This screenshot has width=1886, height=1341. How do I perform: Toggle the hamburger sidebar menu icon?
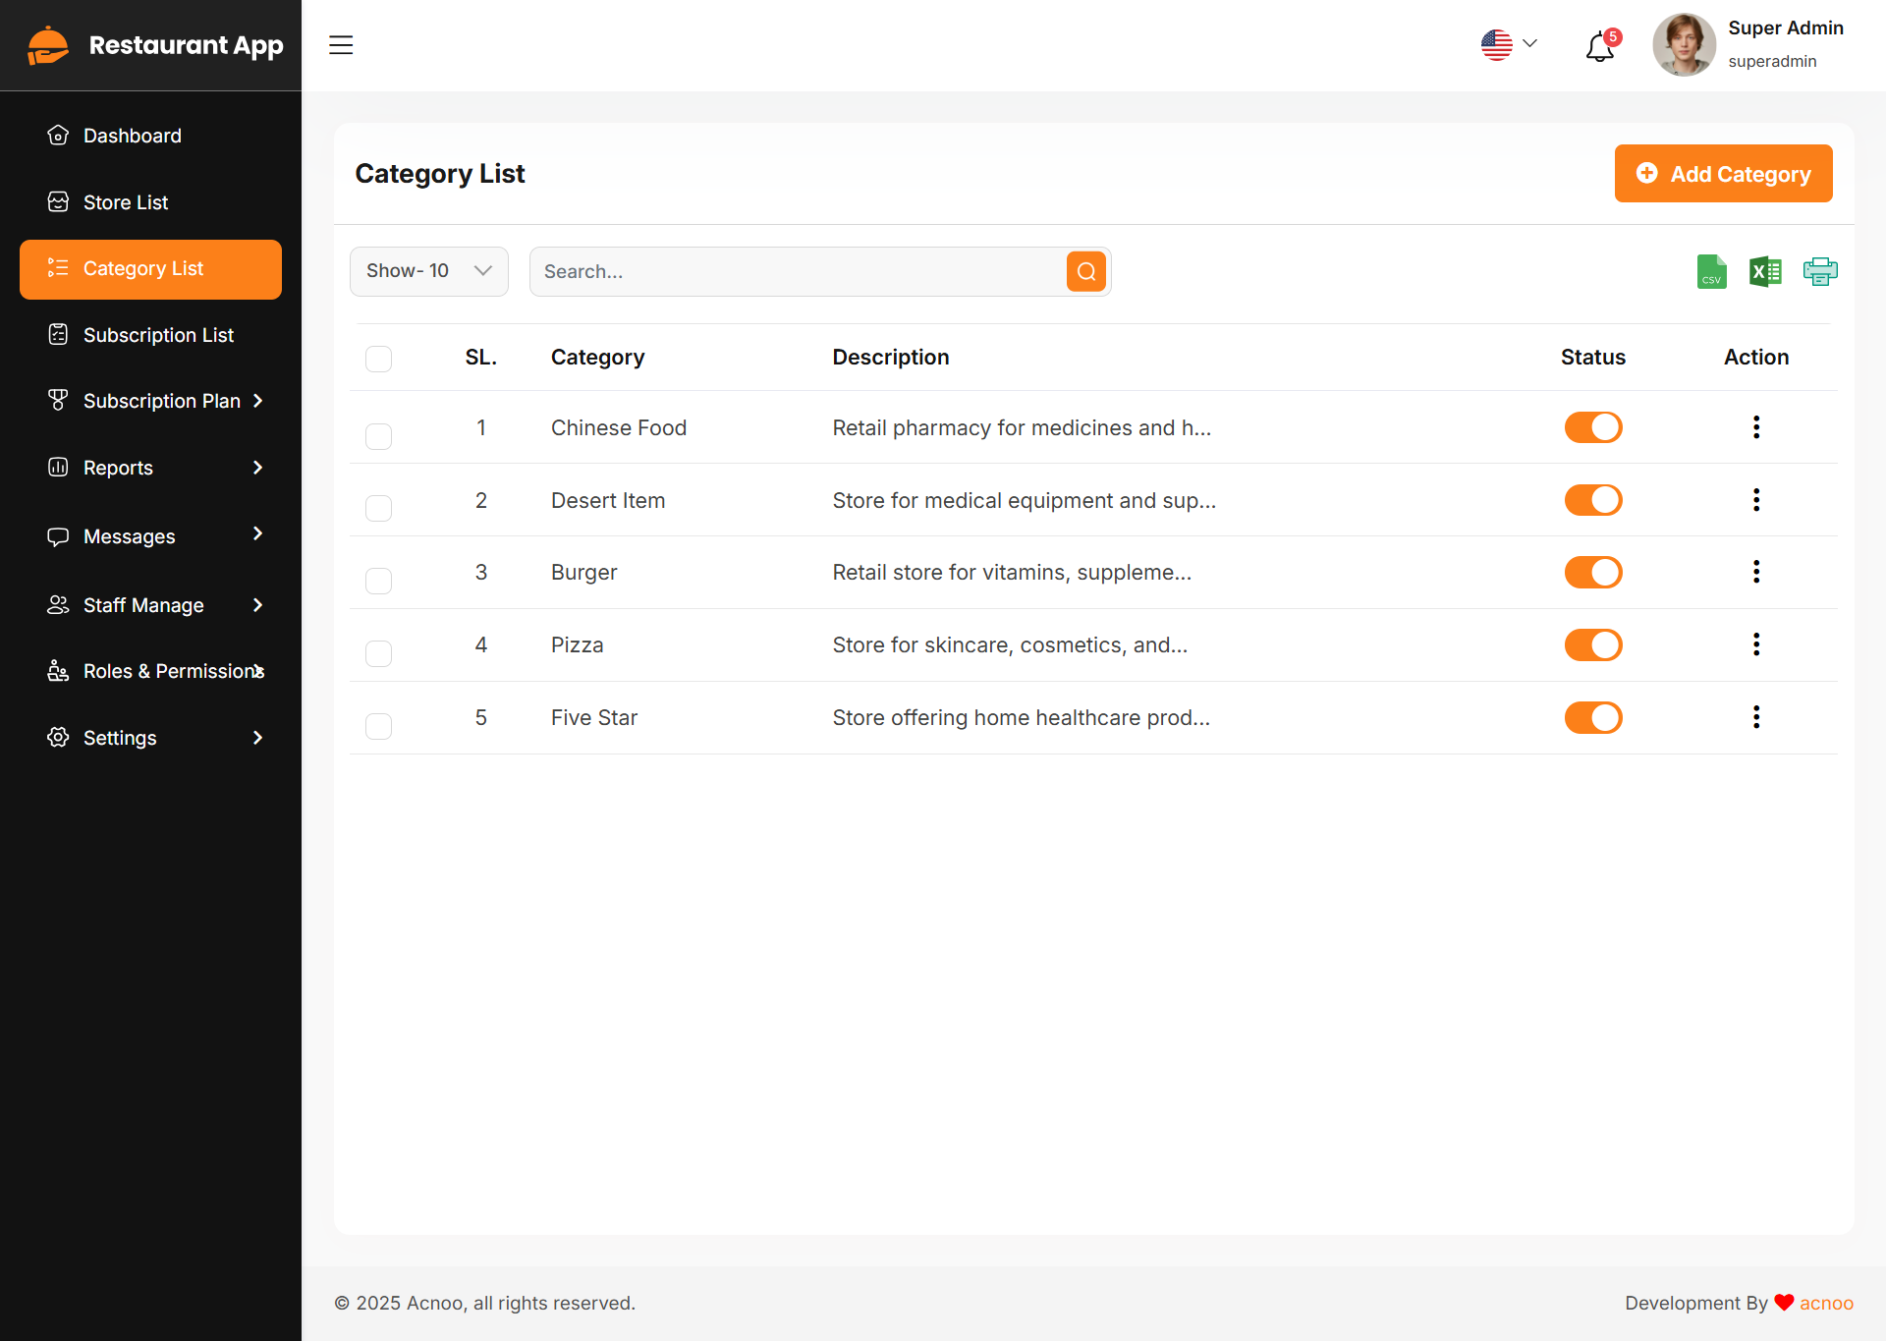coord(341,45)
